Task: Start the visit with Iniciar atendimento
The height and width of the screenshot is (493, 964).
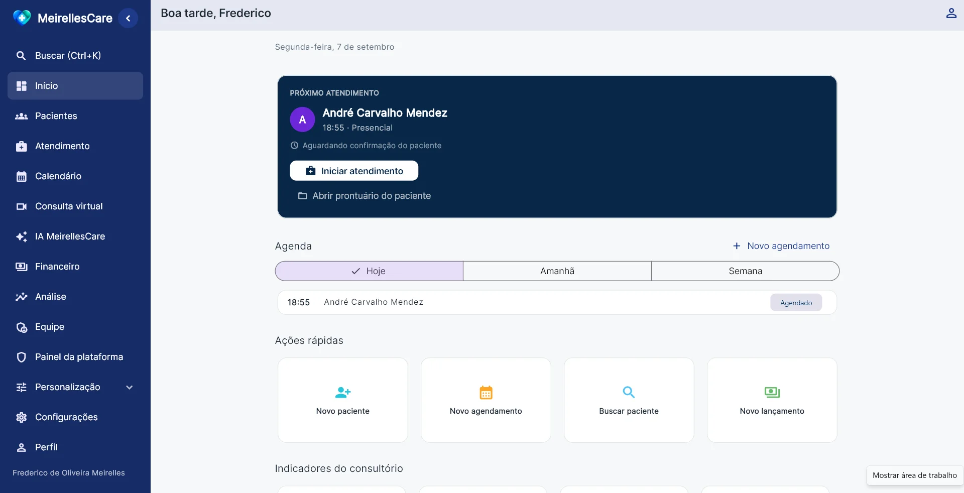Action: pos(354,171)
